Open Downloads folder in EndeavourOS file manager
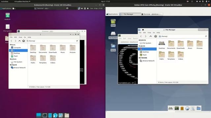211x118 pixels. (53, 49)
